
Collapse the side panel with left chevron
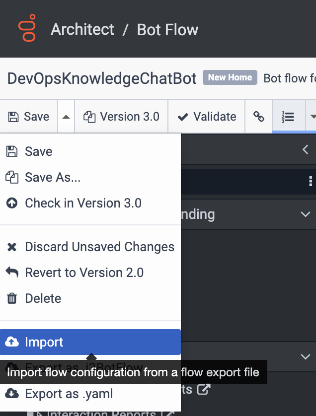[306, 149]
